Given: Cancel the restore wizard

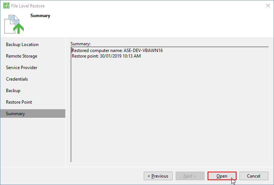Looking at the screenshot, I should pyautogui.click(x=254, y=176).
